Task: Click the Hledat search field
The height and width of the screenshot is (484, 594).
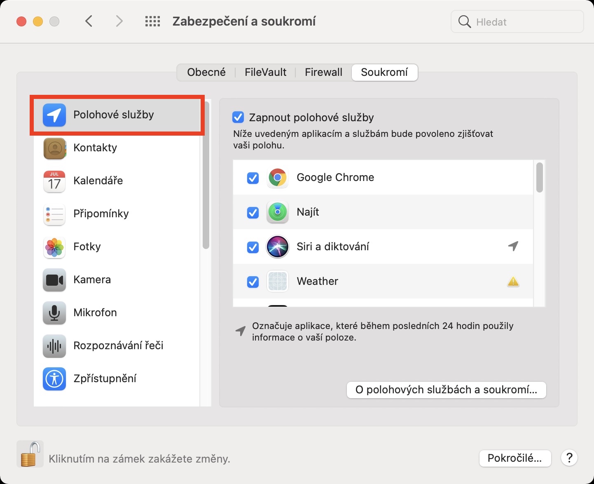Action: [x=523, y=22]
